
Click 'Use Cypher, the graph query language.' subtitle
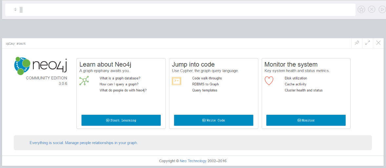point(205,71)
